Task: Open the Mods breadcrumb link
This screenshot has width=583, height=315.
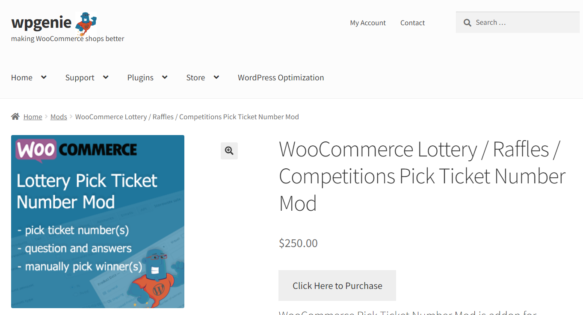Action: 58,116
